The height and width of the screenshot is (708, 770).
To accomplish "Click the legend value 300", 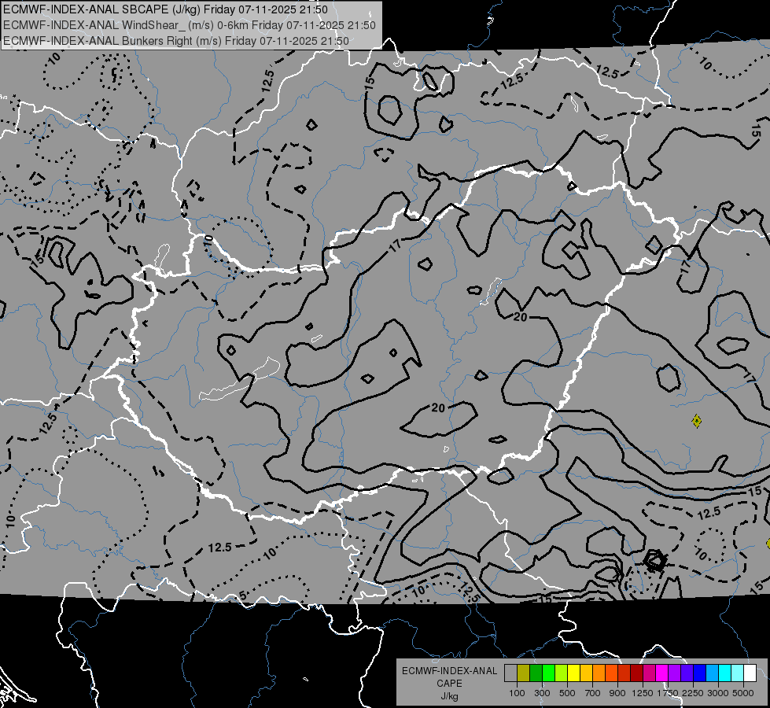I will click(542, 693).
